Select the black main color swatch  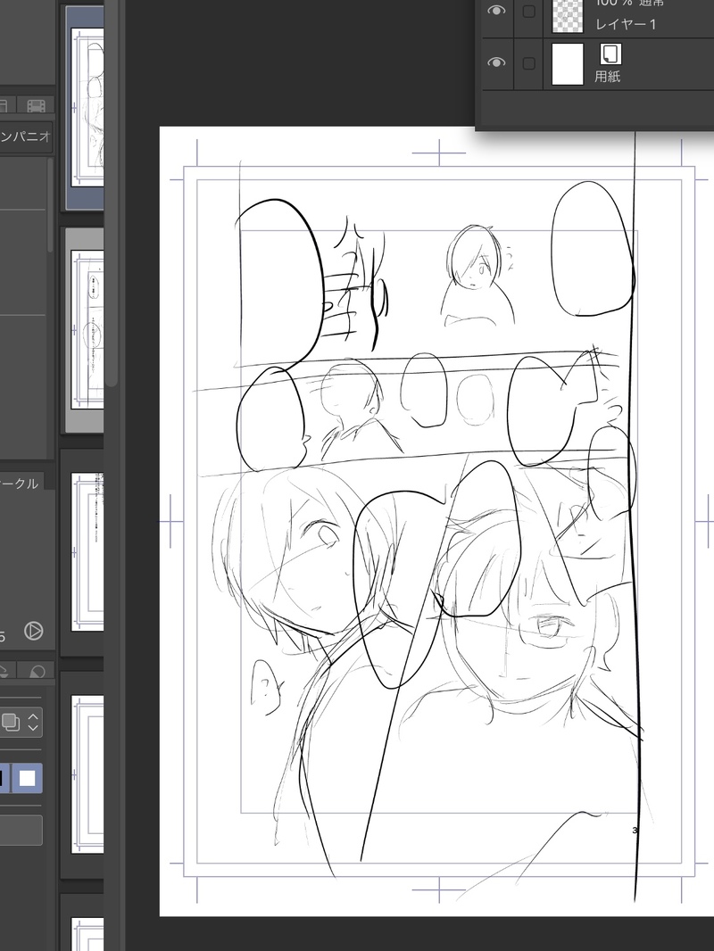click(4, 778)
